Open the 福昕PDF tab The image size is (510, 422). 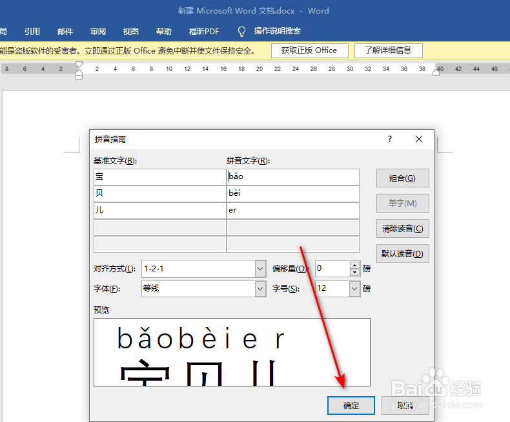coord(204,31)
